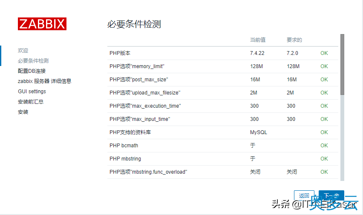Viewport: 363px width, 215px height.
Task: Click OK status in PHP mbstring row
Action: pyautogui.click(x=324, y=158)
